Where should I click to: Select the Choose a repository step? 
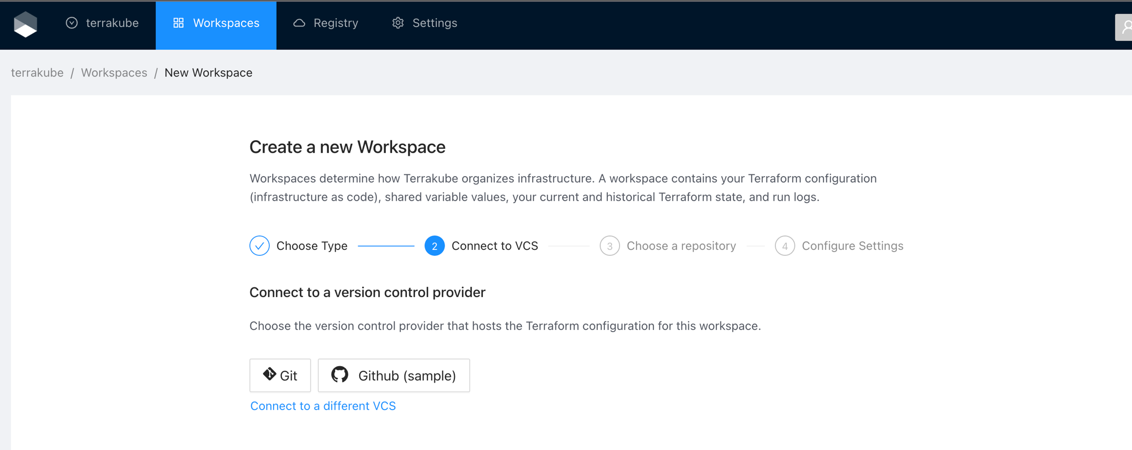[x=681, y=246]
